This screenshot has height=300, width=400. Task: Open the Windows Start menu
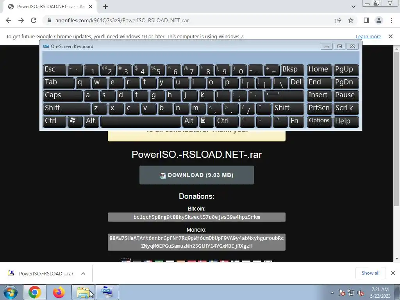click(x=10, y=292)
